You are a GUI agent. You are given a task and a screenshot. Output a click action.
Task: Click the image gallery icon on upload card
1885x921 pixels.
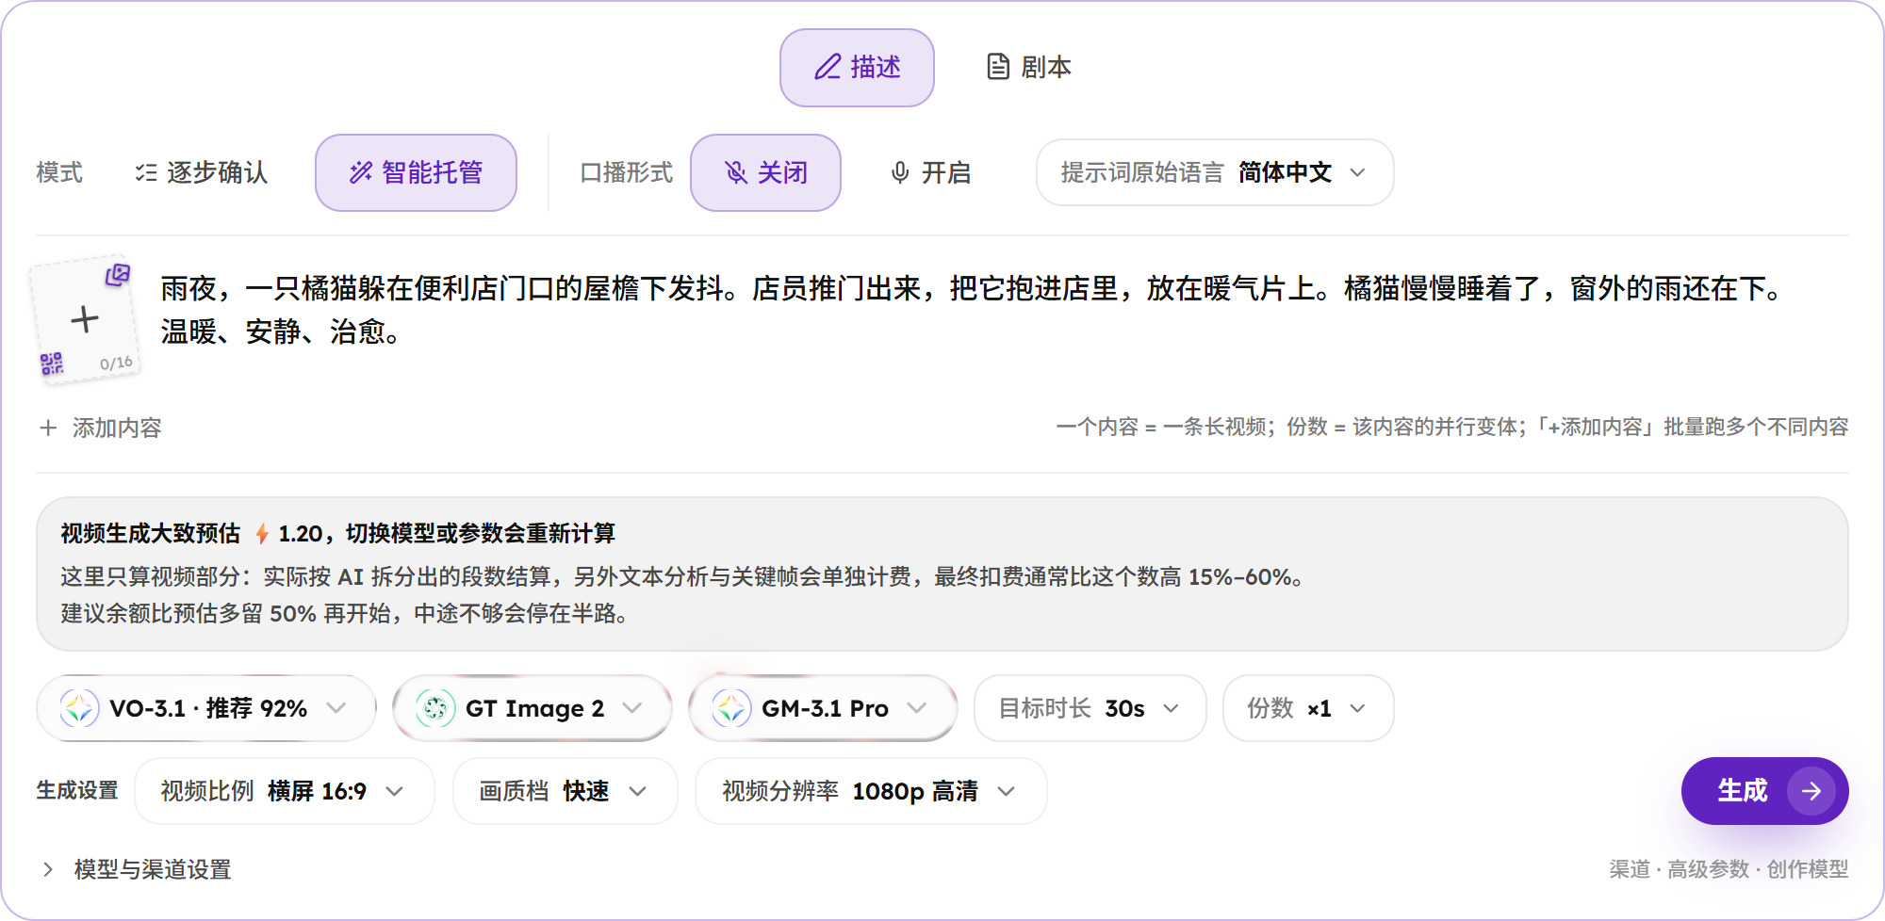(118, 275)
